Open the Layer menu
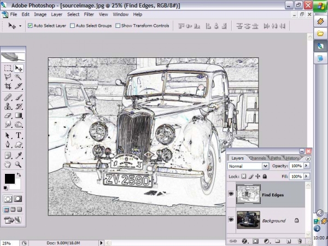Screen dimensions: 328x246 coord(57,14)
